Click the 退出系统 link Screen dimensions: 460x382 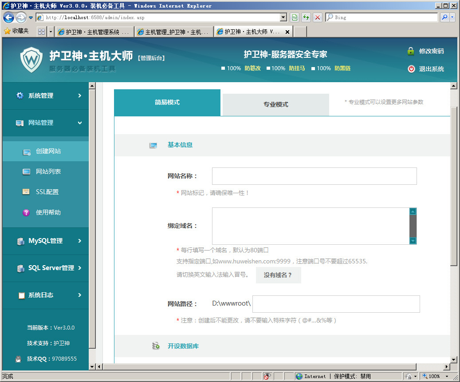(431, 69)
